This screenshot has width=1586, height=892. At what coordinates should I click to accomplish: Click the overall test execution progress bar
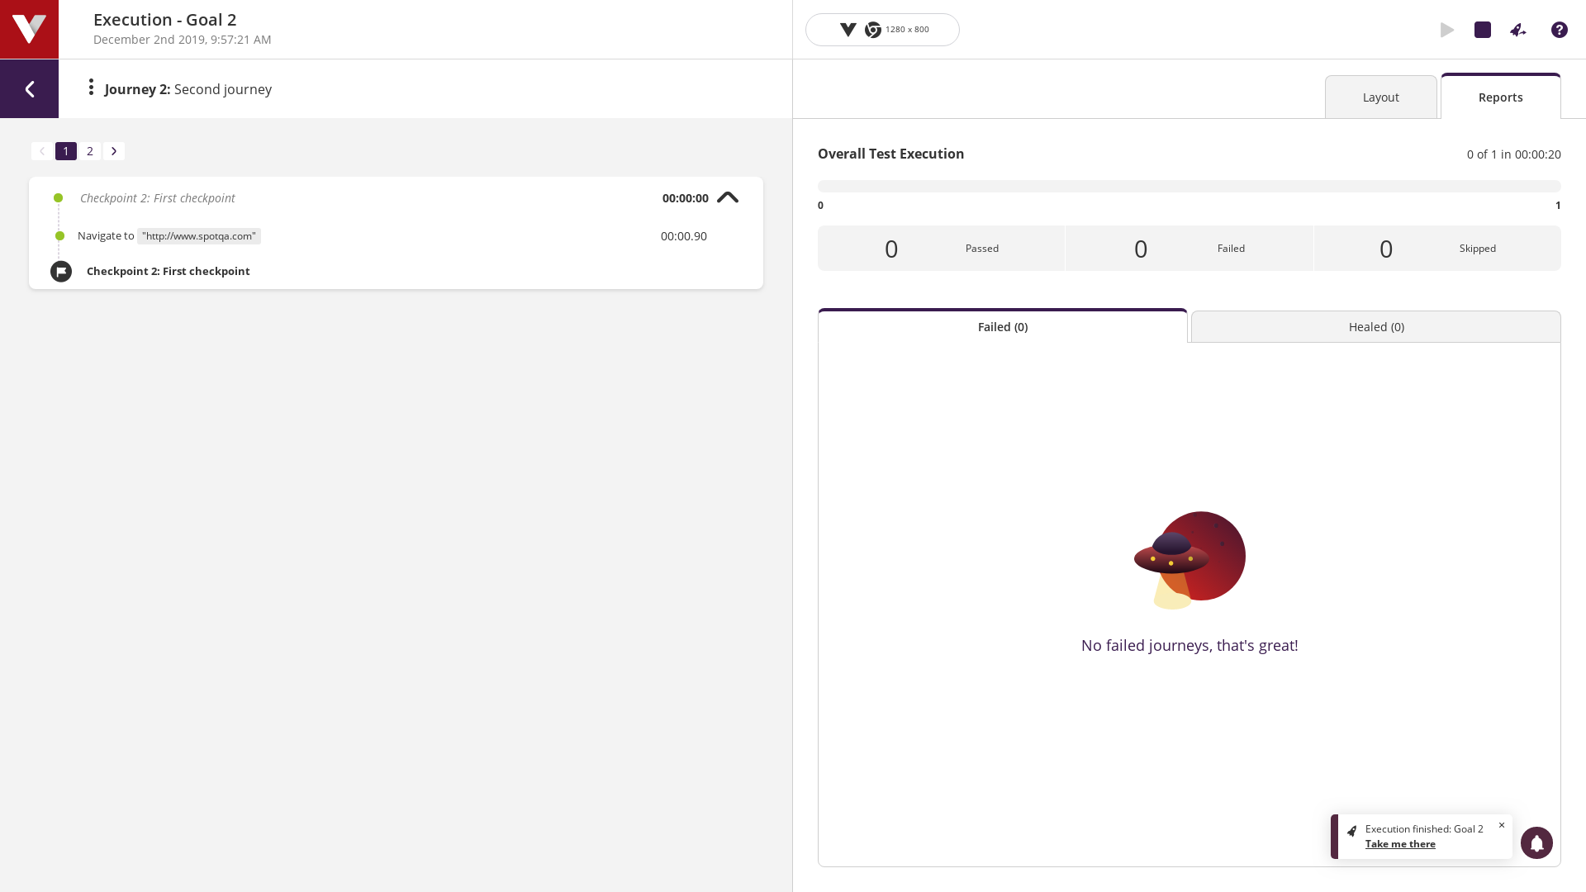tap(1189, 186)
